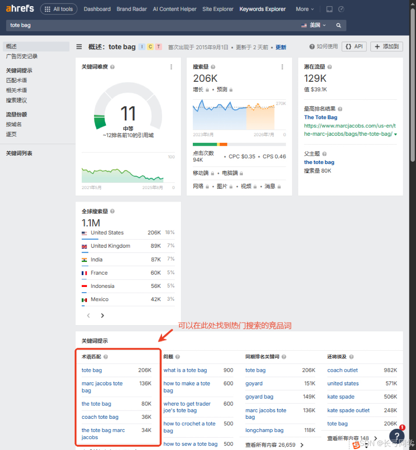This screenshot has height=450, width=416.
Task: Click the search magnifier icon
Action: point(339,25)
